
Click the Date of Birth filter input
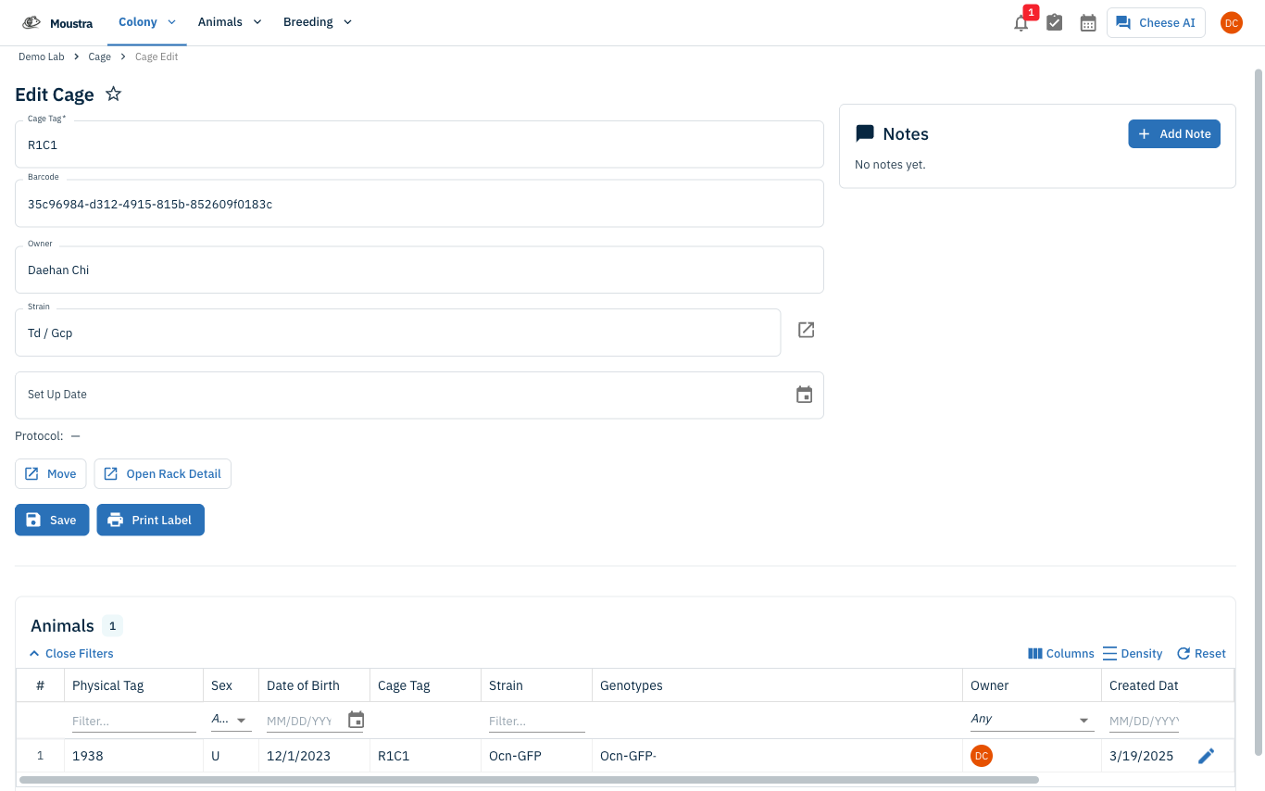pyautogui.click(x=299, y=721)
